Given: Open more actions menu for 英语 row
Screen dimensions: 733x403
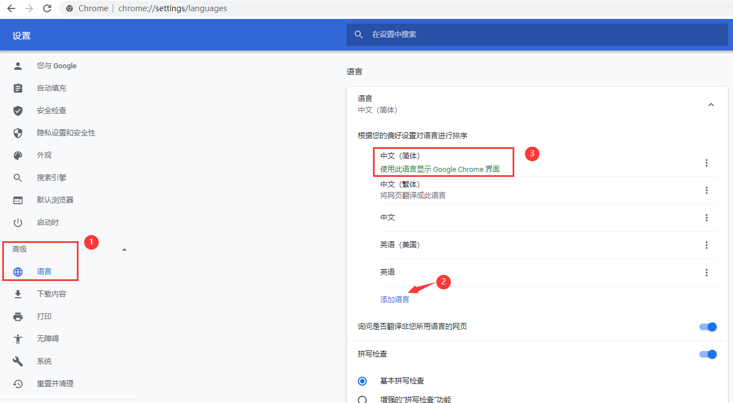Looking at the screenshot, I should pos(707,273).
